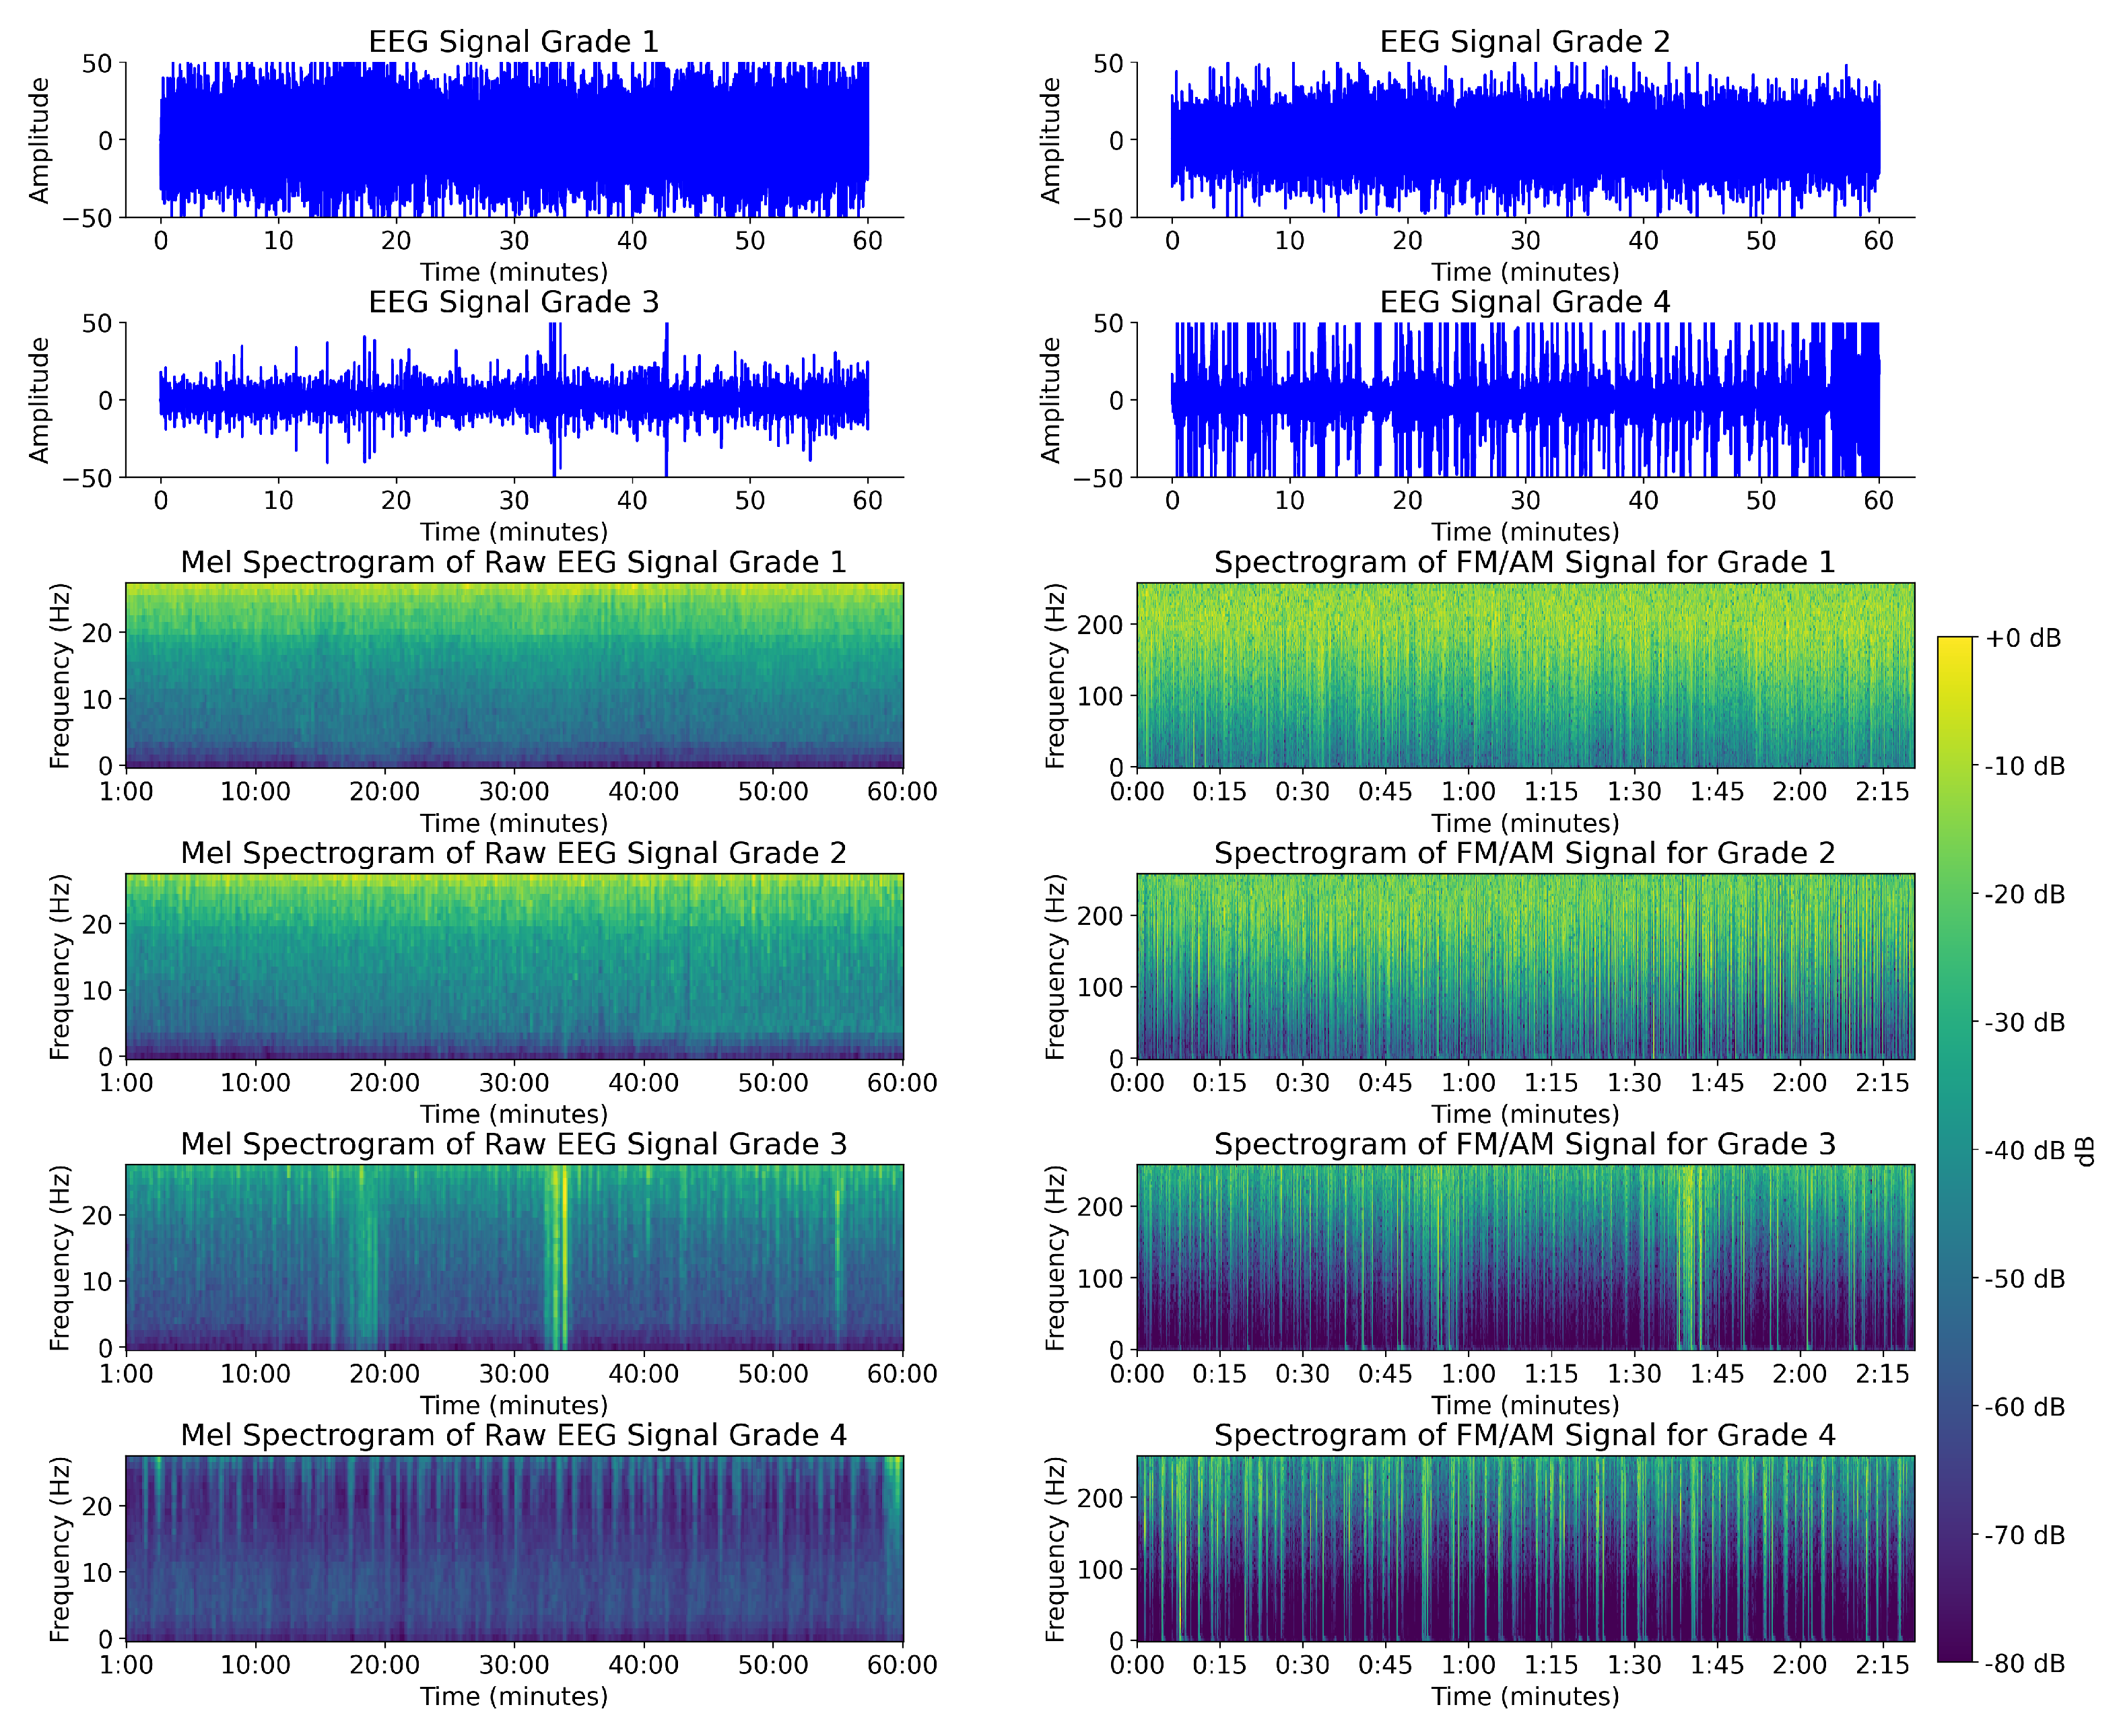Click the FM/AM spectrogram image for Grade 4
The image size is (2119, 1736).
point(1526,1548)
